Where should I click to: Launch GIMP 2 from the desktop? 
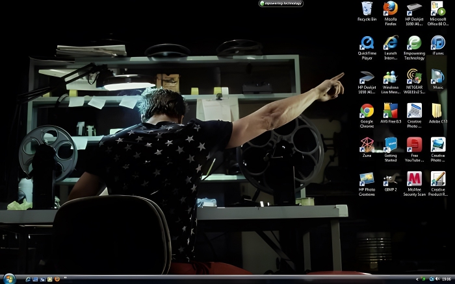(391, 179)
